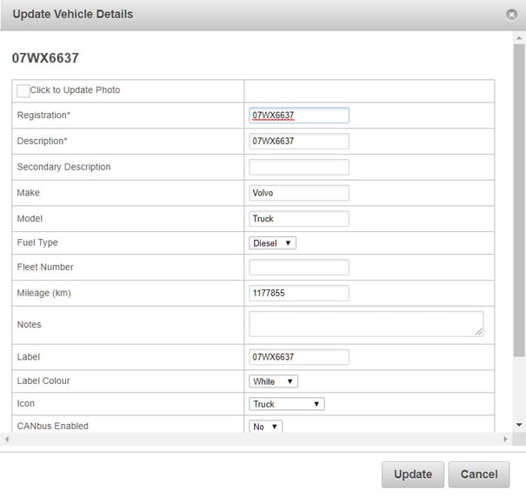
Task: Click the photo placeholder to update photo
Action: pyautogui.click(x=23, y=91)
